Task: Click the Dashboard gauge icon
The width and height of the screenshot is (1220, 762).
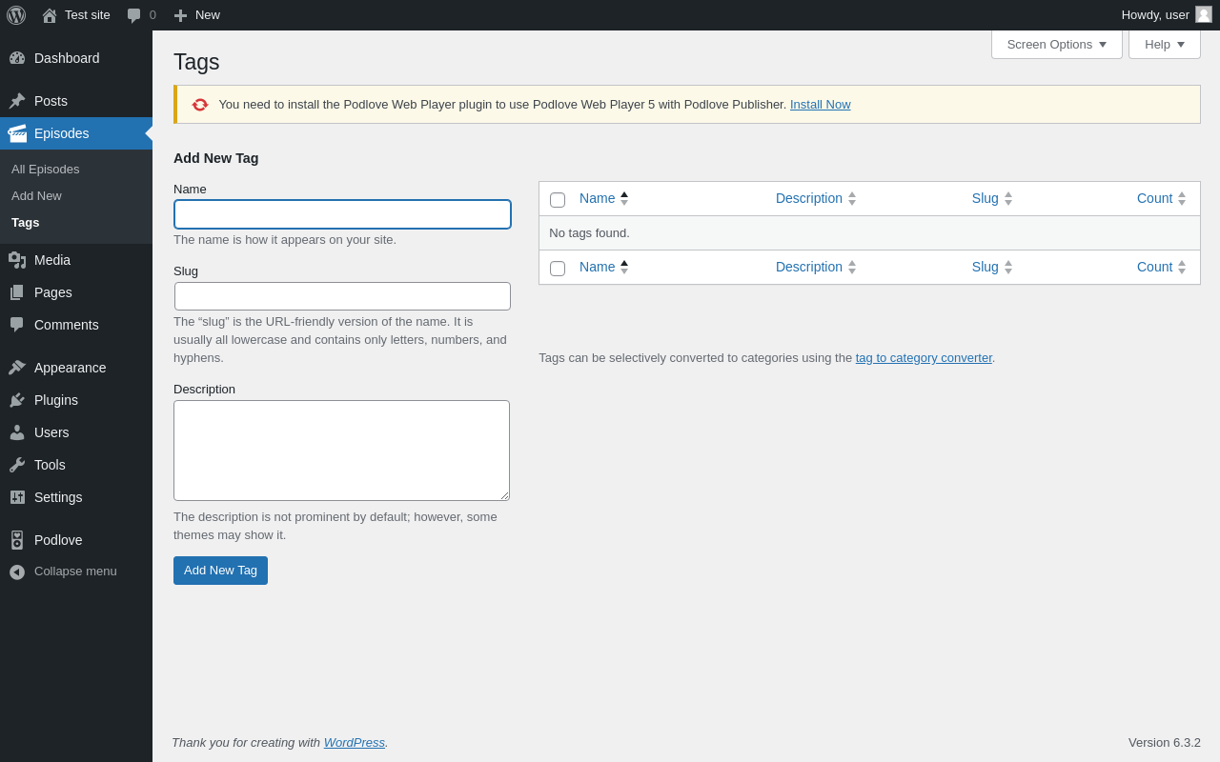Action: [17, 58]
